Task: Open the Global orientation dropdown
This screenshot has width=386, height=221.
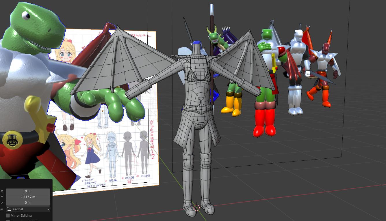Action: pyautogui.click(x=28, y=209)
